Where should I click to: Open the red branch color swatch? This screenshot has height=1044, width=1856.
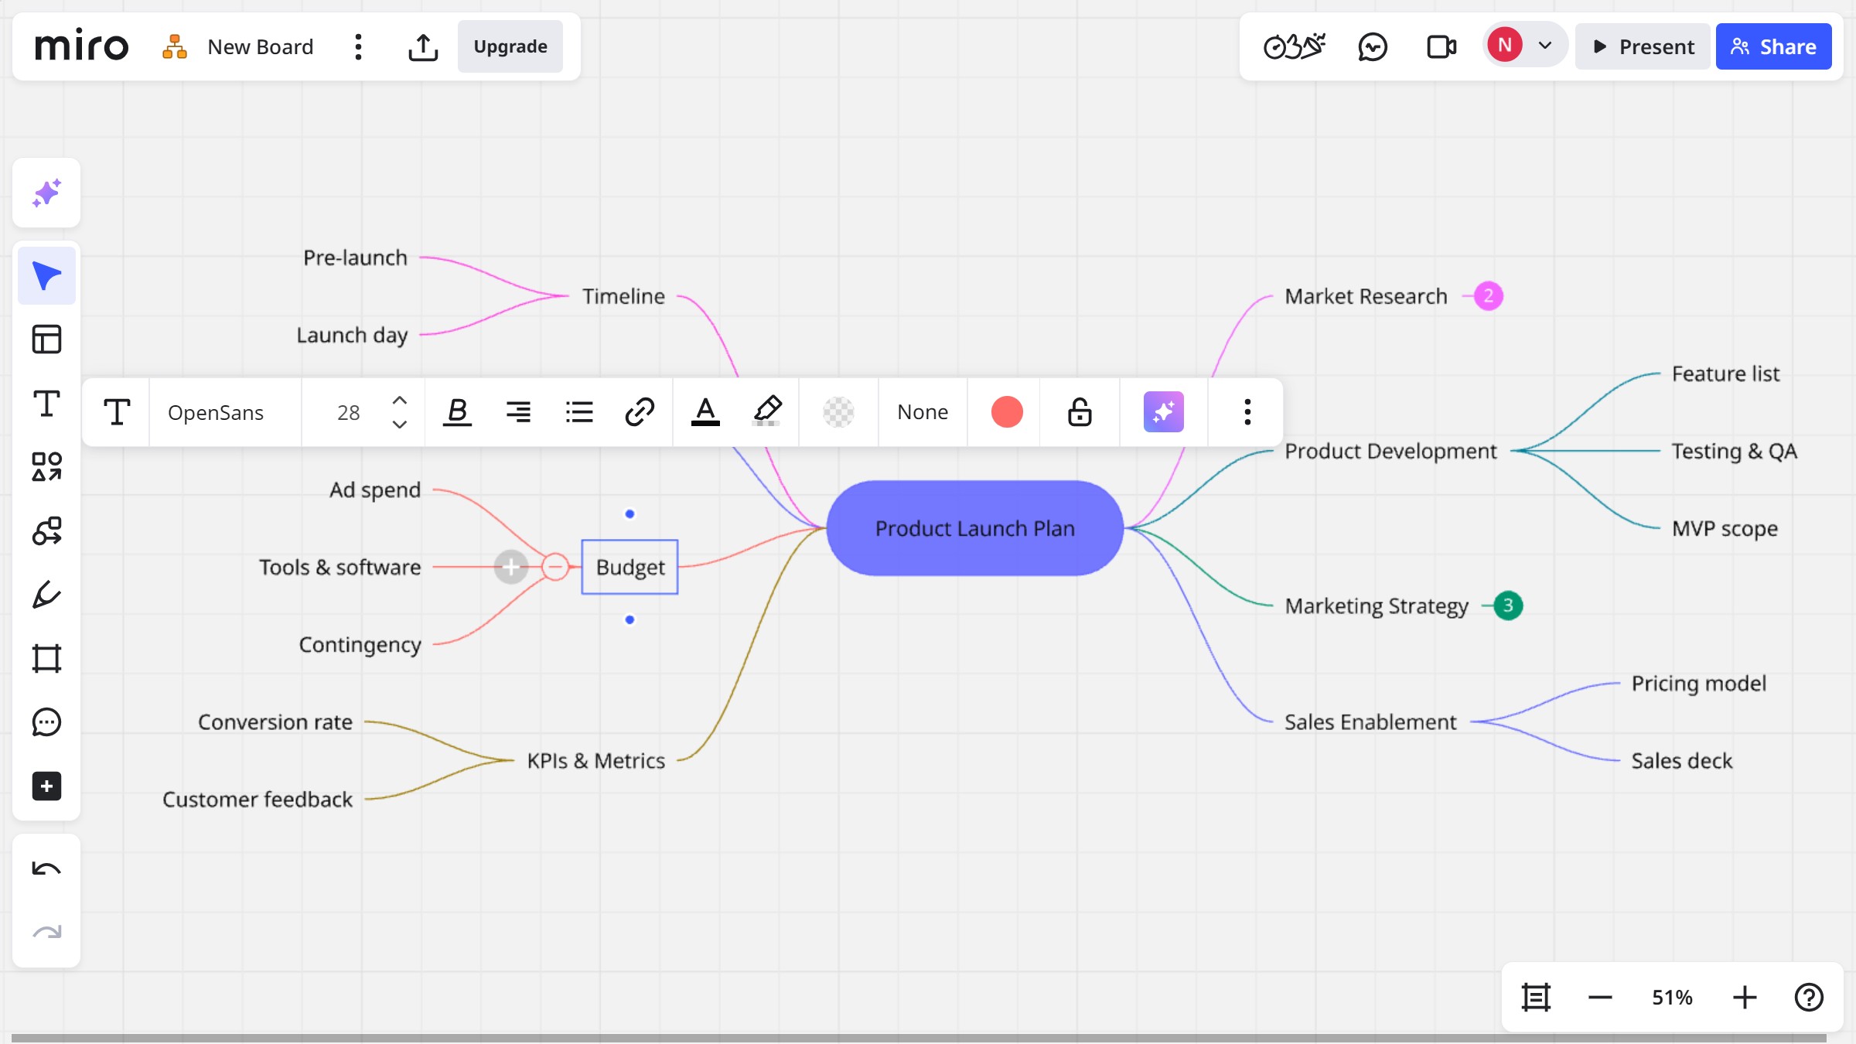tap(1007, 412)
